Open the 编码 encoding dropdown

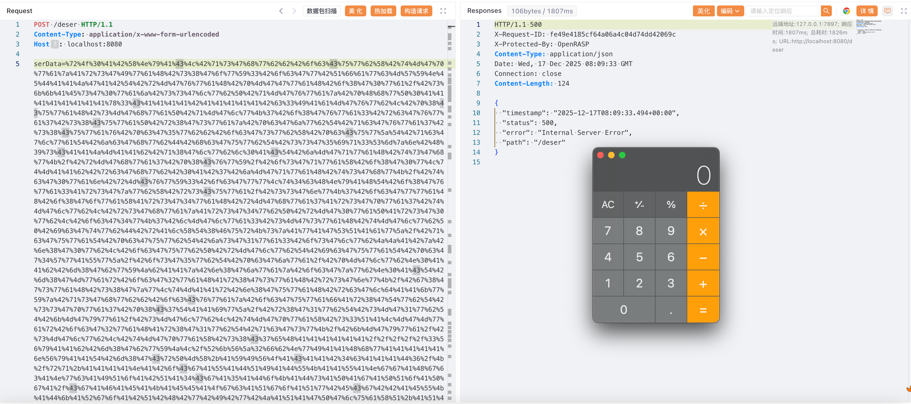click(730, 11)
